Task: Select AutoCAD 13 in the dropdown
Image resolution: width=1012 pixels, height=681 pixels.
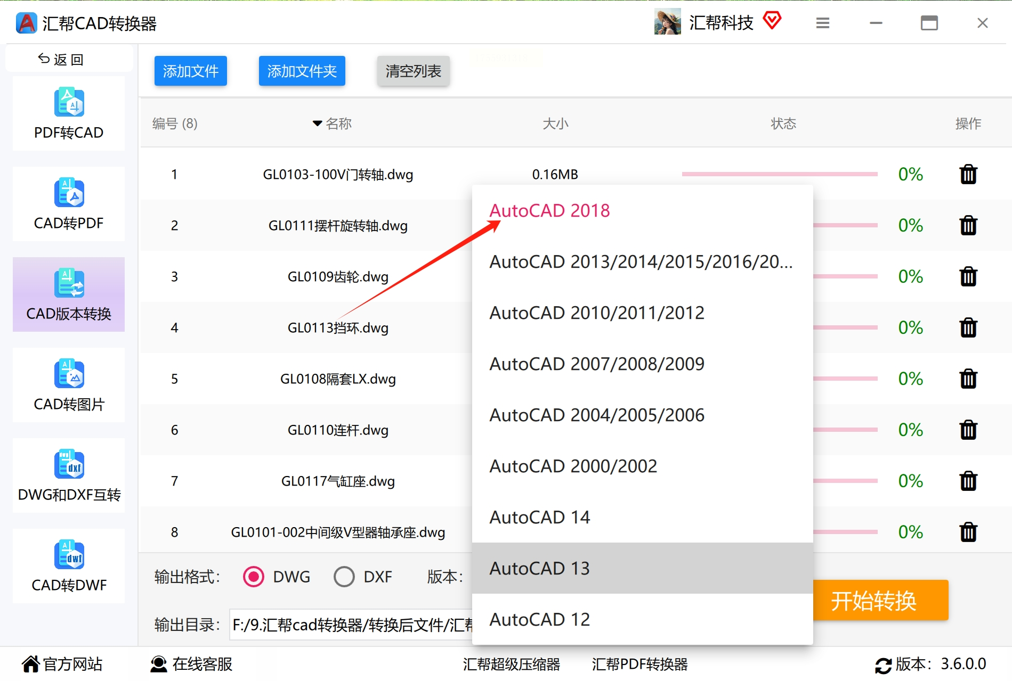Action: [x=539, y=569]
